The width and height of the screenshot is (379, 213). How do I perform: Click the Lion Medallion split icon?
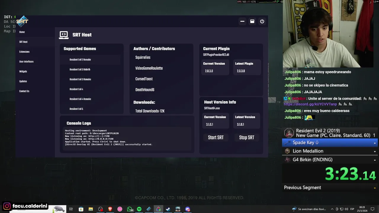click(x=287, y=151)
